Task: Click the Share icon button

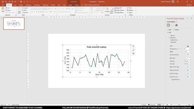Action: (x=189, y=5)
